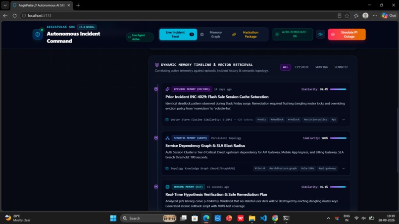Open the browser favorites list icon
The height and width of the screenshot is (224, 399).
[x=356, y=15]
